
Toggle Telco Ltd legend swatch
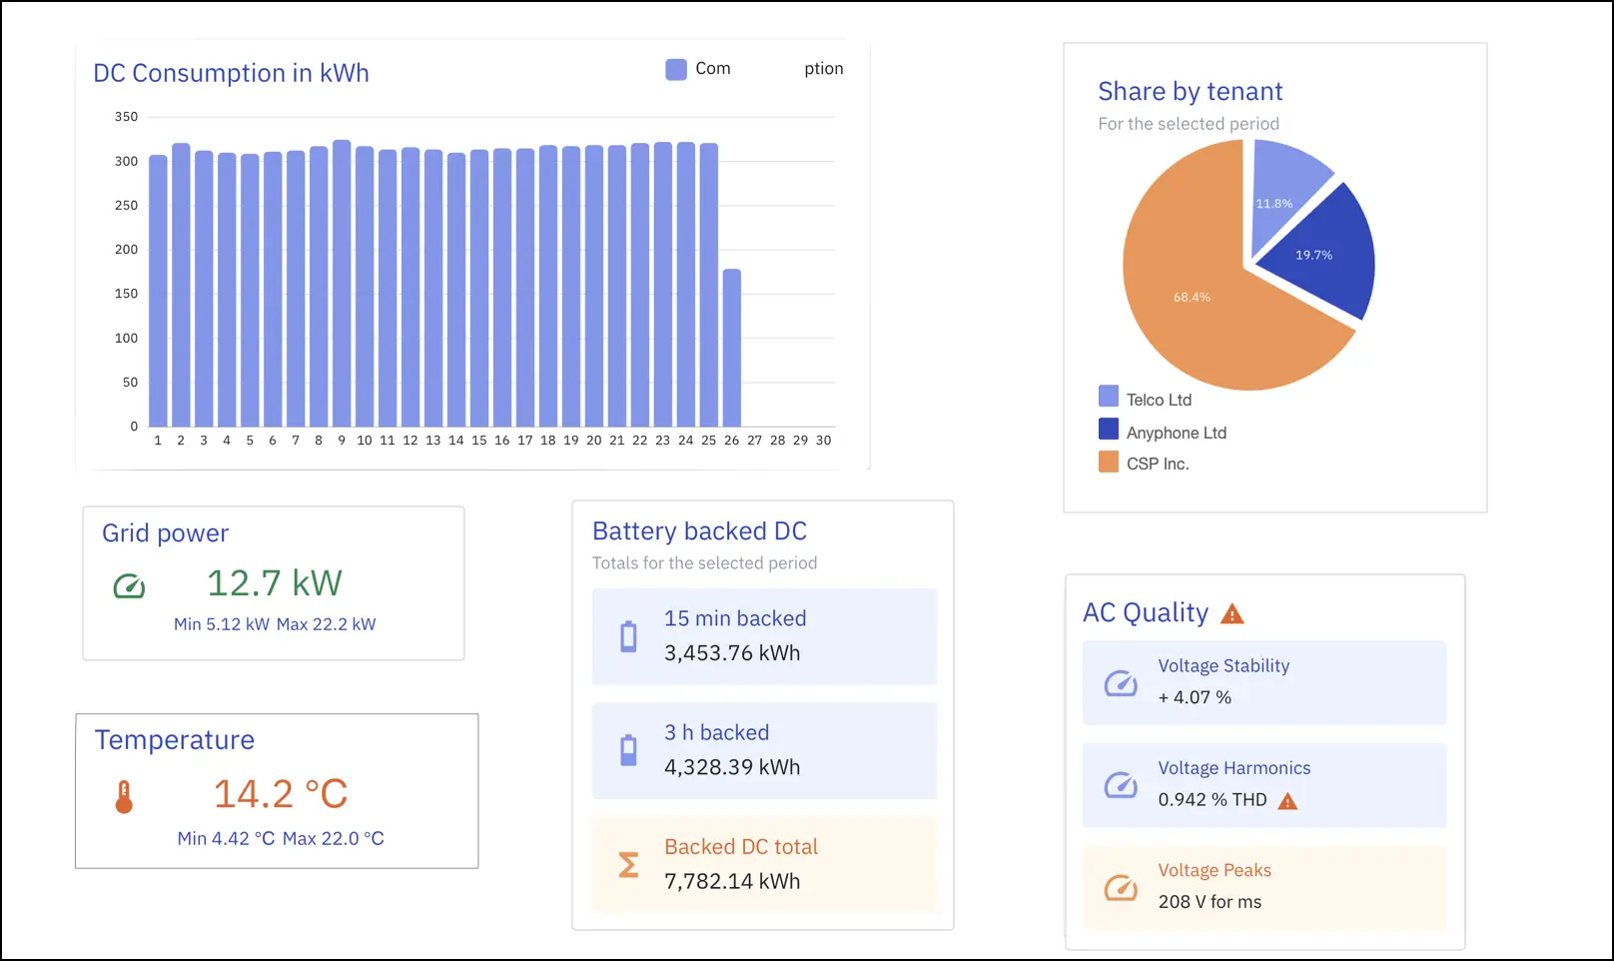(1109, 397)
